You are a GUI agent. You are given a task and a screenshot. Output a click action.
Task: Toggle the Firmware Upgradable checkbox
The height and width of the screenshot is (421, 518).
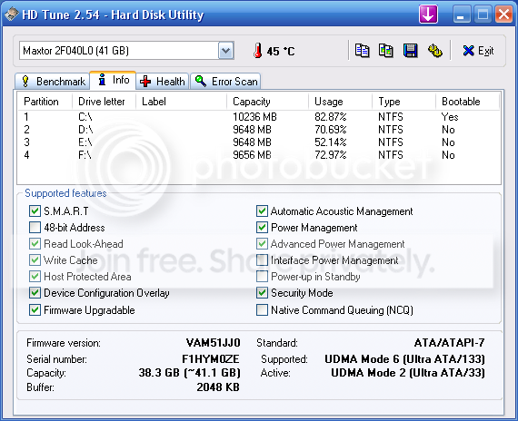tap(35, 309)
